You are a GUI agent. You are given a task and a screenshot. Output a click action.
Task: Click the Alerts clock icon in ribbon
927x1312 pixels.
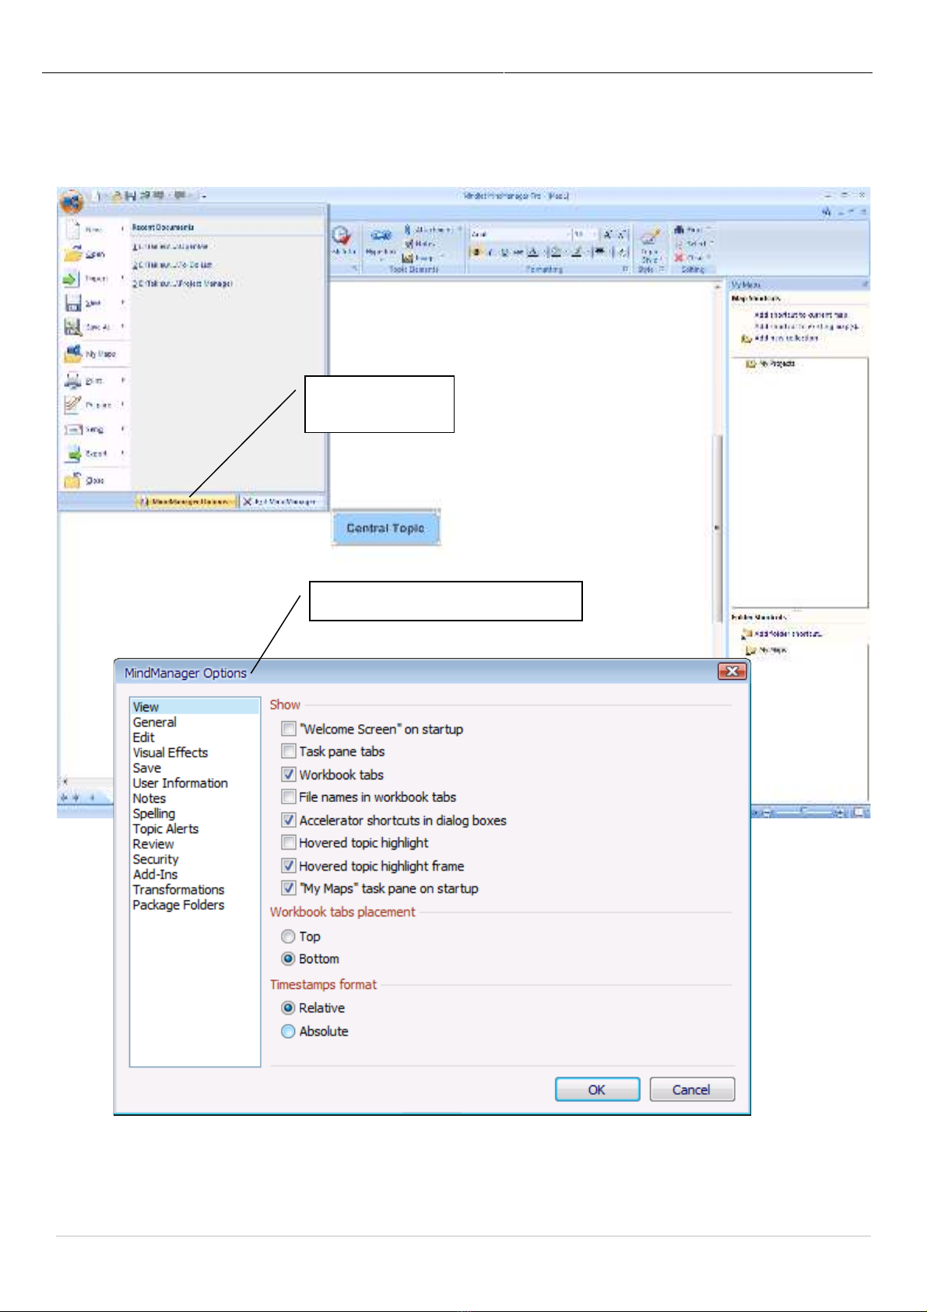(342, 236)
